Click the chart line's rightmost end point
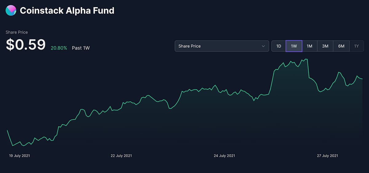This screenshot has height=173, width=369. point(362,79)
